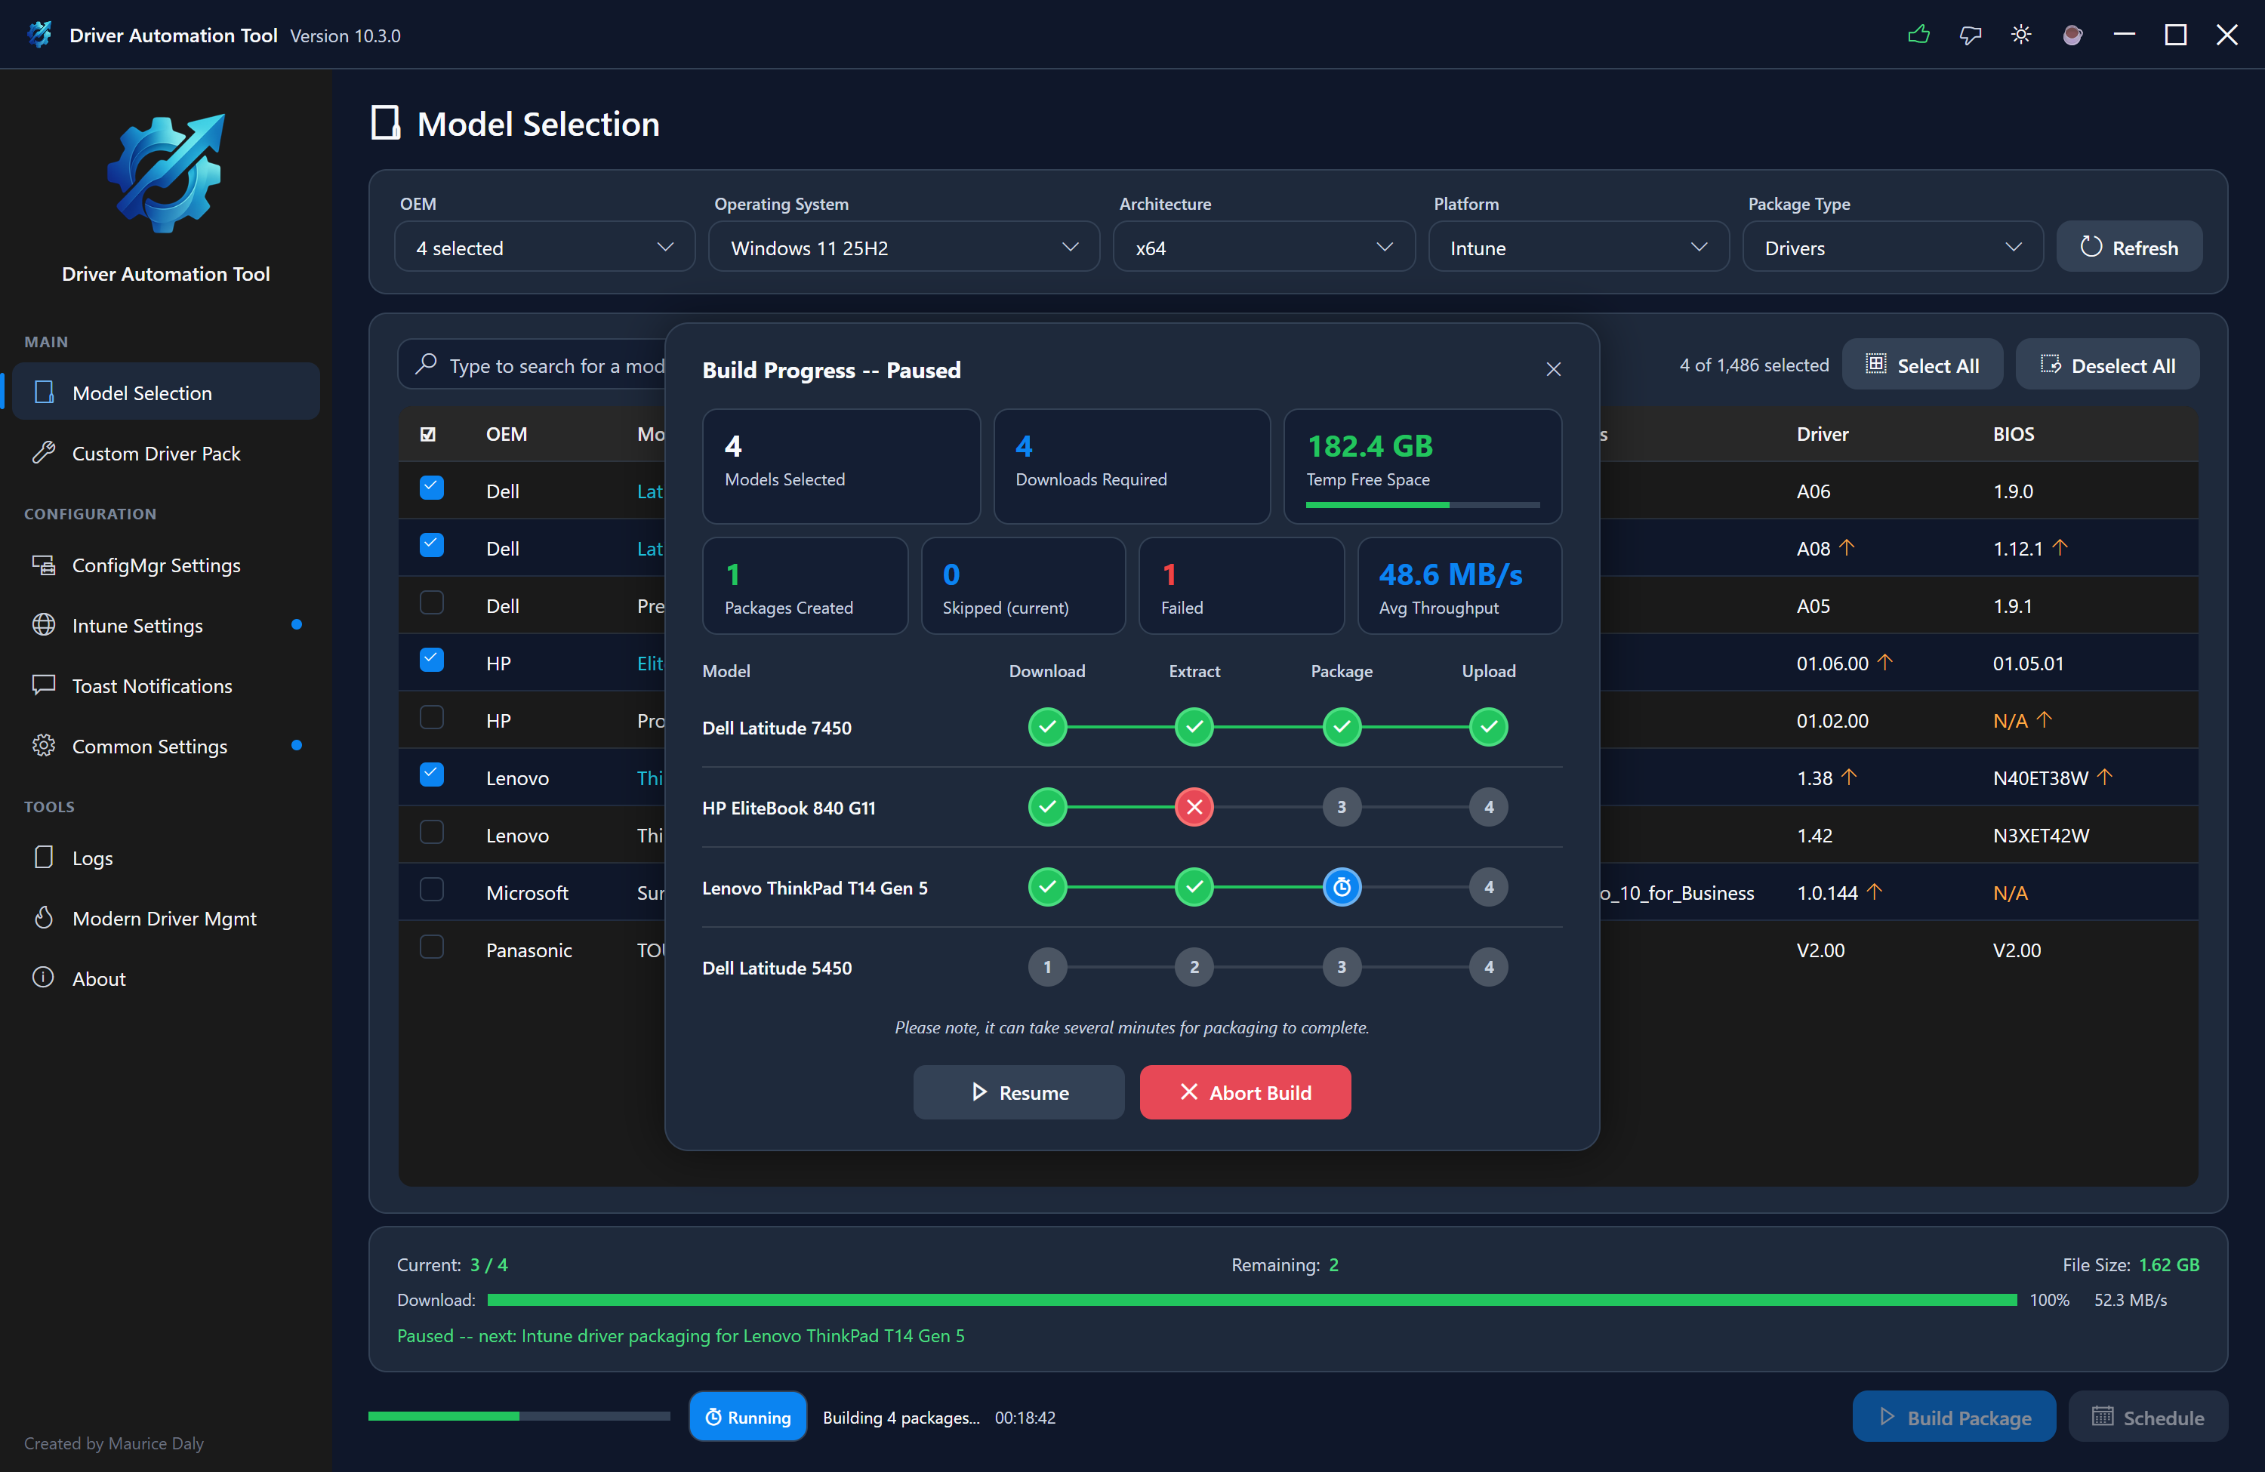Open the Operating System dropdown
Image resolution: width=2265 pixels, height=1472 pixels.
coord(903,248)
